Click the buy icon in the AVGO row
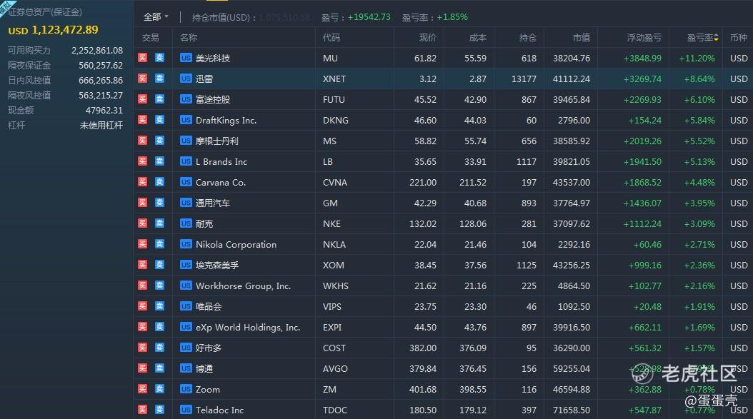Screen dimensions: 753x419 point(143,368)
